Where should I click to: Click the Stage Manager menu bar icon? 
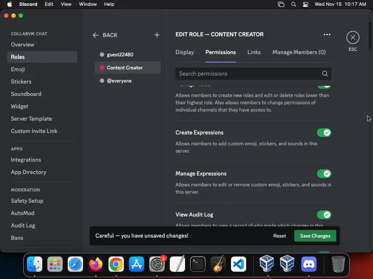point(281,4)
